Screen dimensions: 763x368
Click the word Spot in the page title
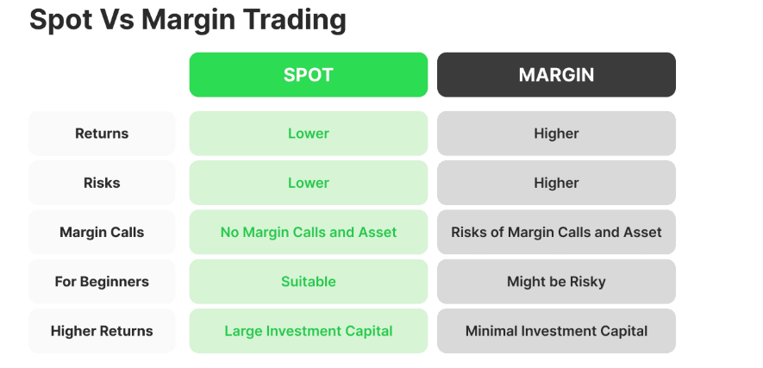pos(59,20)
